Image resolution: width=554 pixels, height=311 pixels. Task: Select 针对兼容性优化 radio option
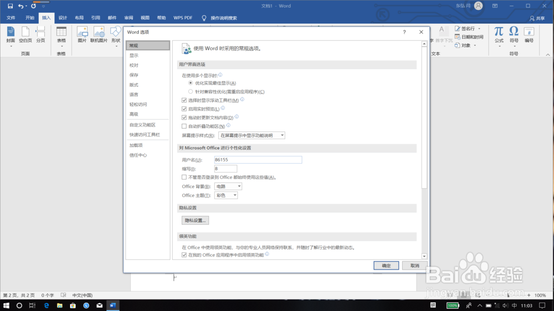pyautogui.click(x=191, y=92)
